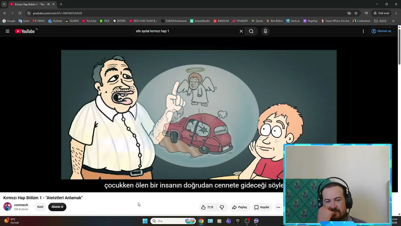The width and height of the screenshot is (401, 226).
Task: Open the conmech channel avatar
Action: (8, 207)
